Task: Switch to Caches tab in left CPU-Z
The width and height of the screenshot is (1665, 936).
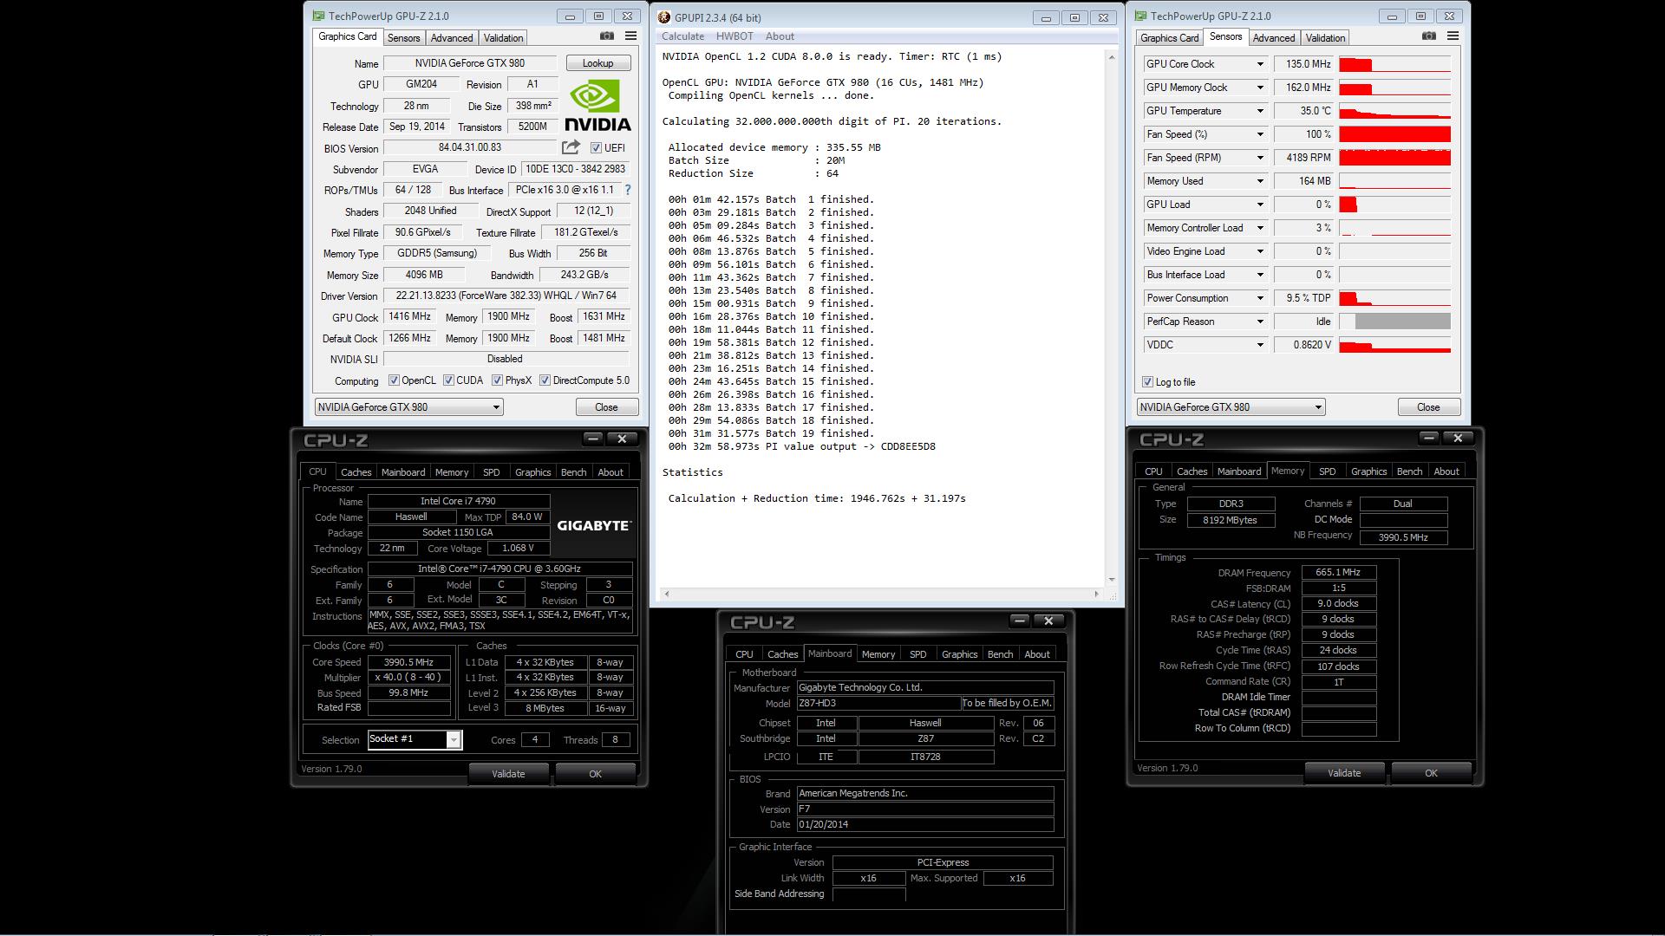Action: (356, 472)
